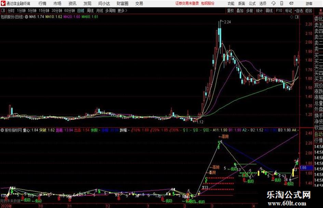Click the 通达信 red logo icon
The image size is (323, 208).
[x=3, y=3]
